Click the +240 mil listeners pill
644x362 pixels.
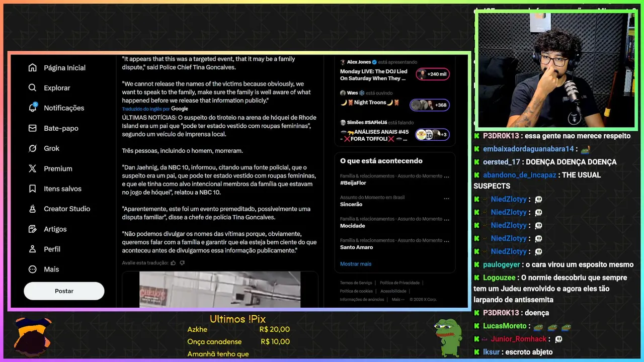[432, 74]
